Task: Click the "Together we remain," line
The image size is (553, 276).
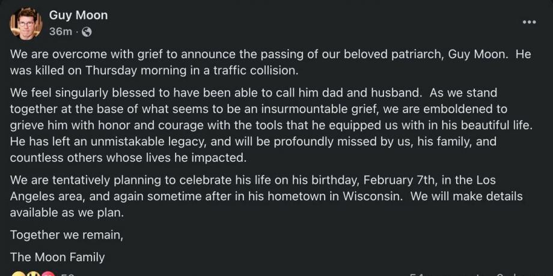Action: tap(66, 235)
